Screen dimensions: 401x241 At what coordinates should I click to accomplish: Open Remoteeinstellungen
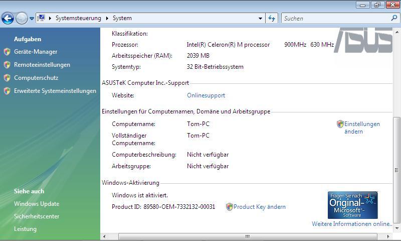[x=42, y=65]
